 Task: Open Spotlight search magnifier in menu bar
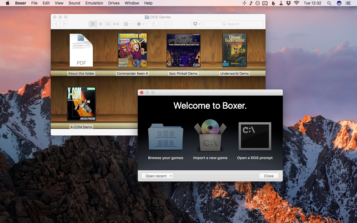[x=329, y=3]
